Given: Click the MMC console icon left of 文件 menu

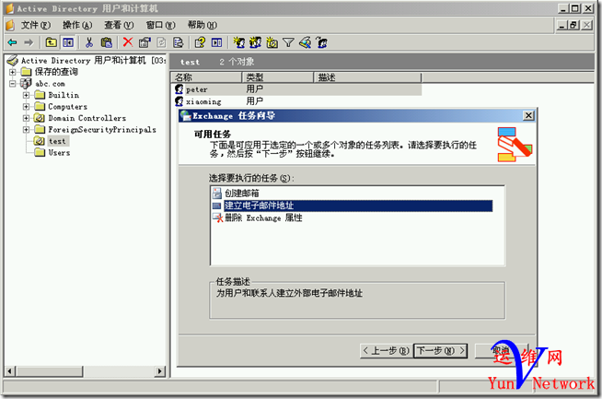Looking at the screenshot, I should (x=10, y=25).
